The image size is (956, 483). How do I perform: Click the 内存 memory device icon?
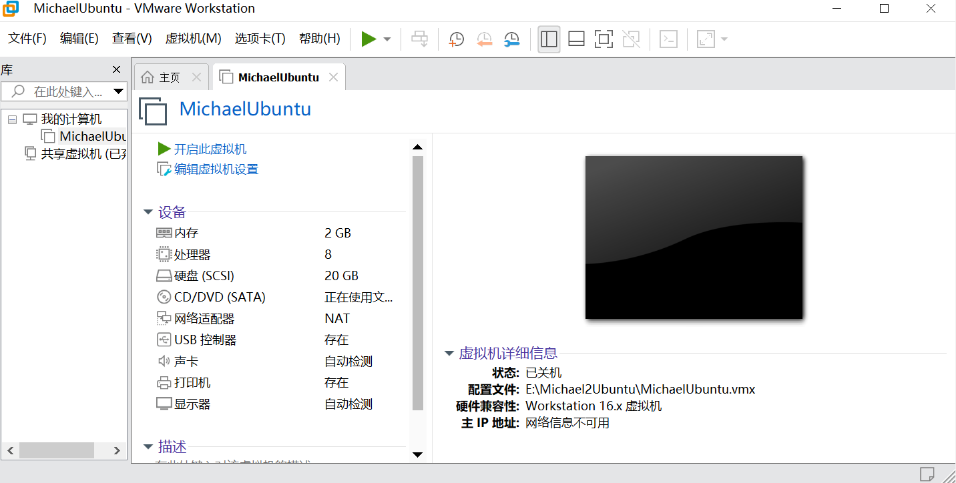(x=164, y=233)
